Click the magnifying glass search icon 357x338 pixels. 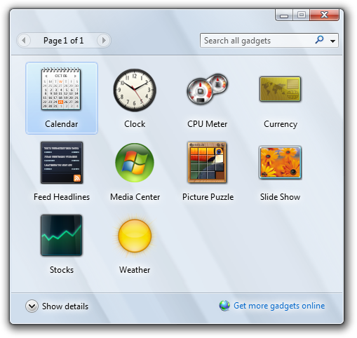coord(319,40)
